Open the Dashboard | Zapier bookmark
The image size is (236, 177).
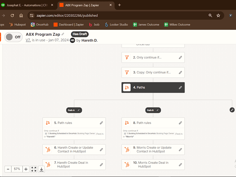point(69,24)
